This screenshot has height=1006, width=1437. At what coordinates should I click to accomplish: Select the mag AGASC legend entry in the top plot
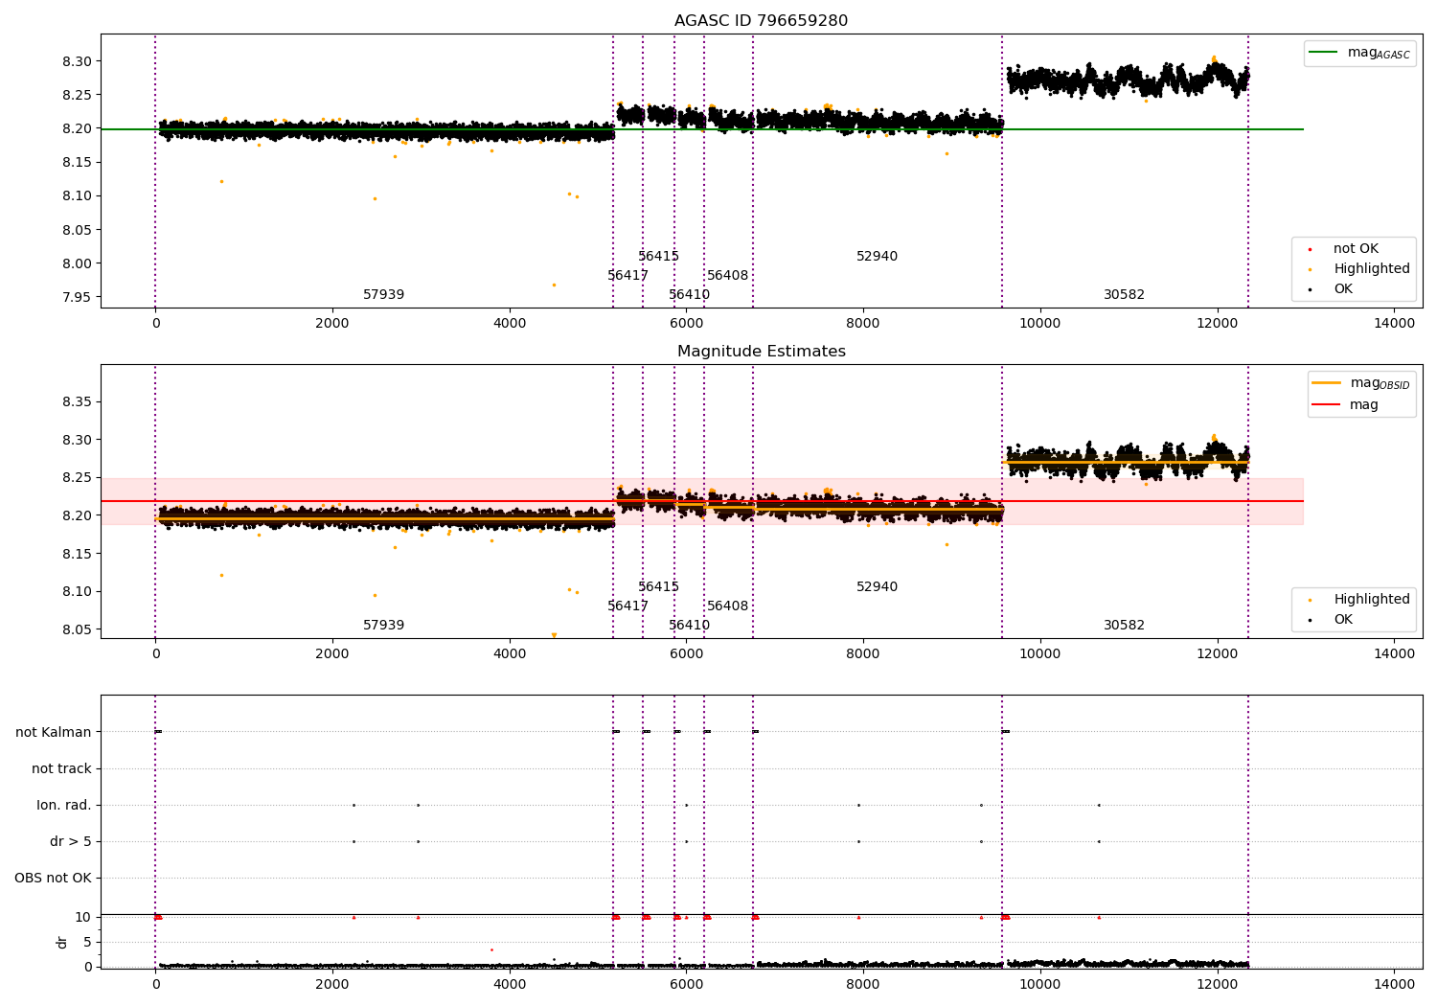click(x=1359, y=53)
